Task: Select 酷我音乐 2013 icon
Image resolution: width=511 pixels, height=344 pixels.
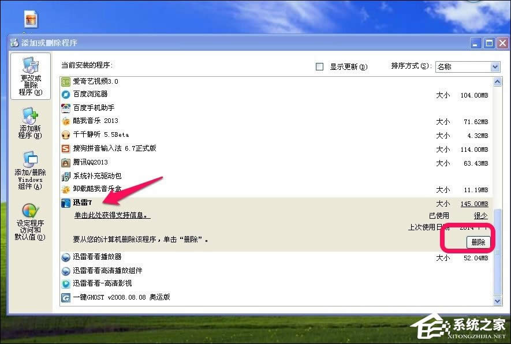Action: [x=66, y=121]
